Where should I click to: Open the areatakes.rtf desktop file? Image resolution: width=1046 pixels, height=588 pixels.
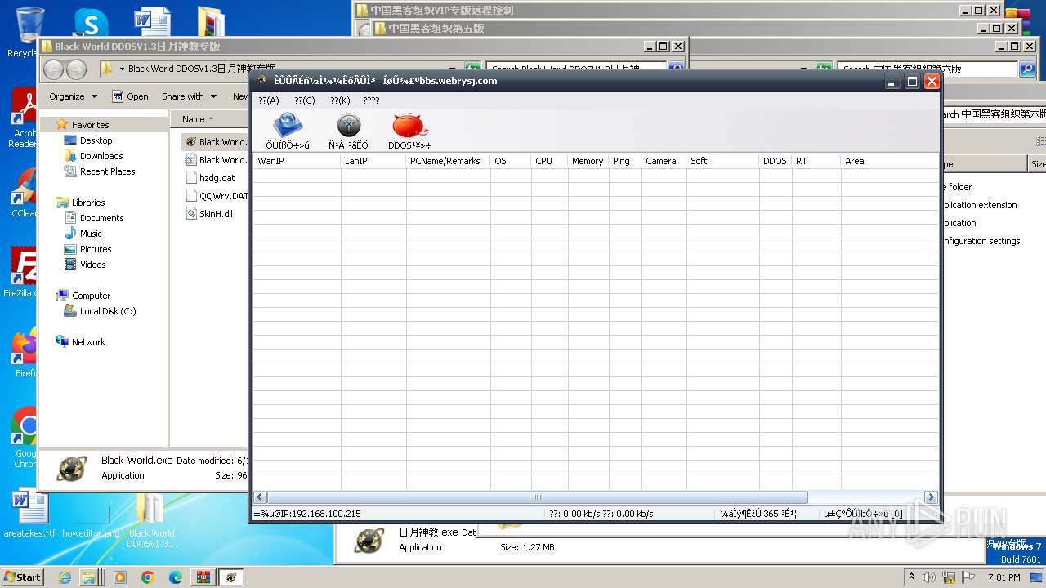click(29, 514)
